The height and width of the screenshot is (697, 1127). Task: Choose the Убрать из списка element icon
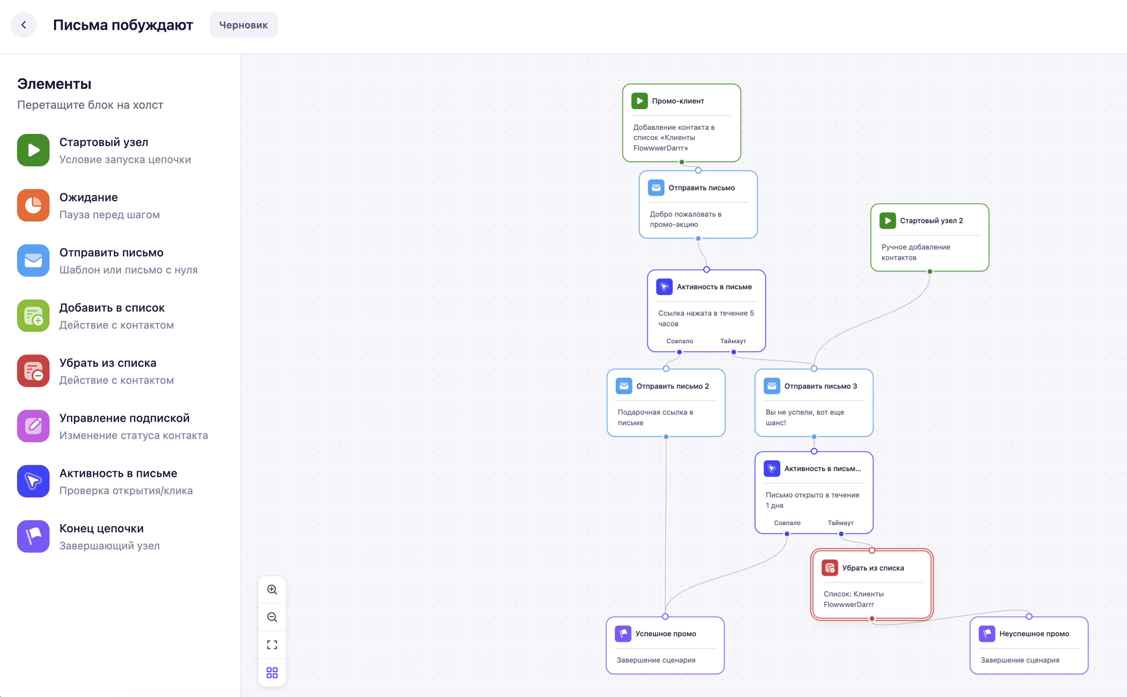coord(33,371)
